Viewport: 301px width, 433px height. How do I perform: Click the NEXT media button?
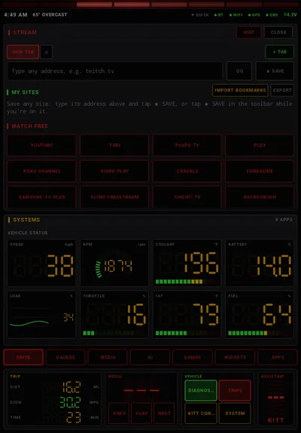pos(164,413)
